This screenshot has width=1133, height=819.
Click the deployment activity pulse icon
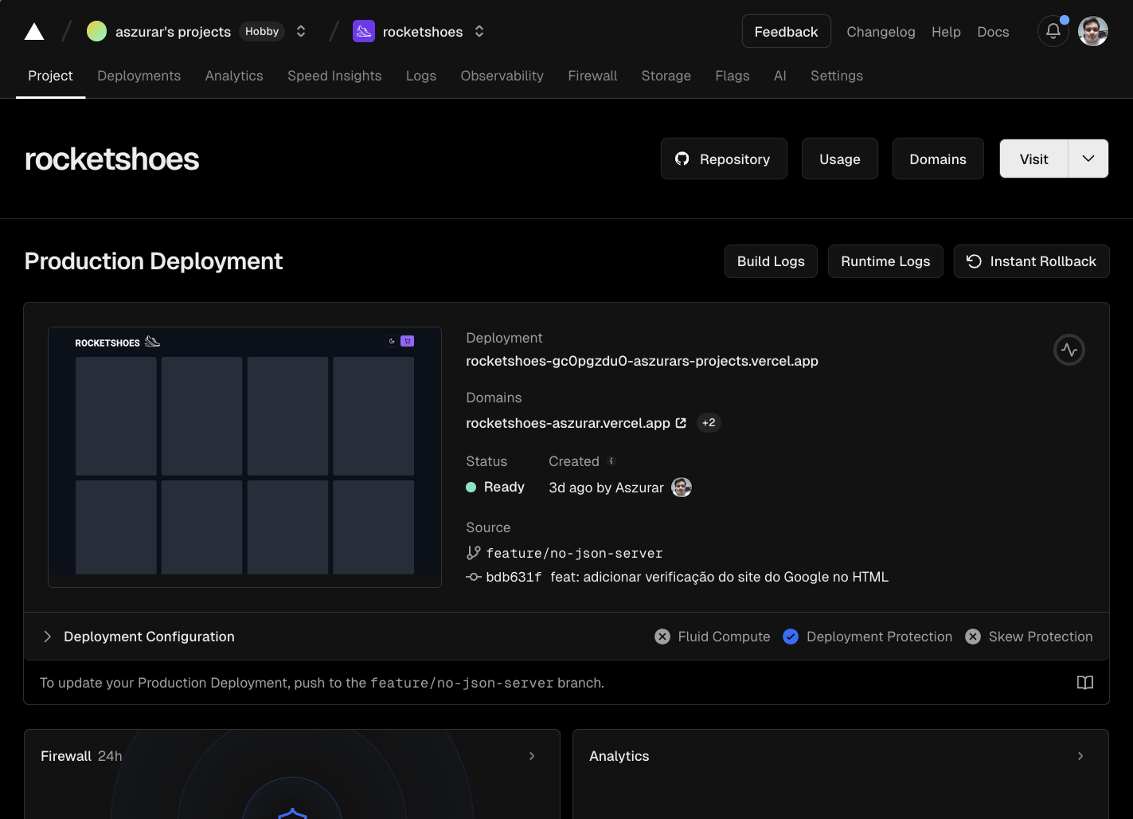tap(1069, 350)
